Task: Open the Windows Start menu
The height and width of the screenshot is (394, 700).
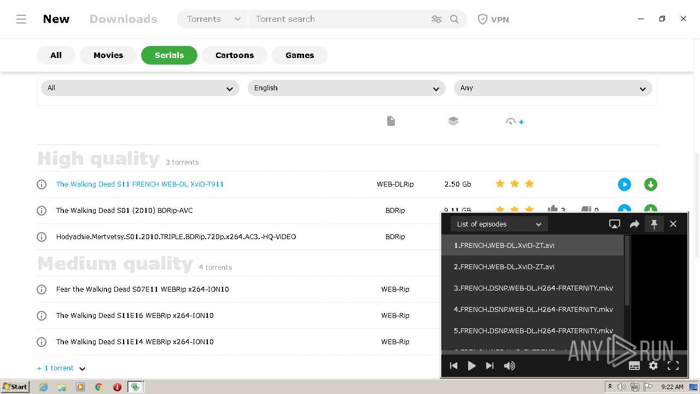Action: [x=15, y=387]
